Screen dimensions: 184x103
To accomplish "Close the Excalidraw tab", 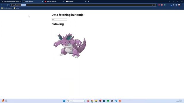I will [x=85, y=1].
